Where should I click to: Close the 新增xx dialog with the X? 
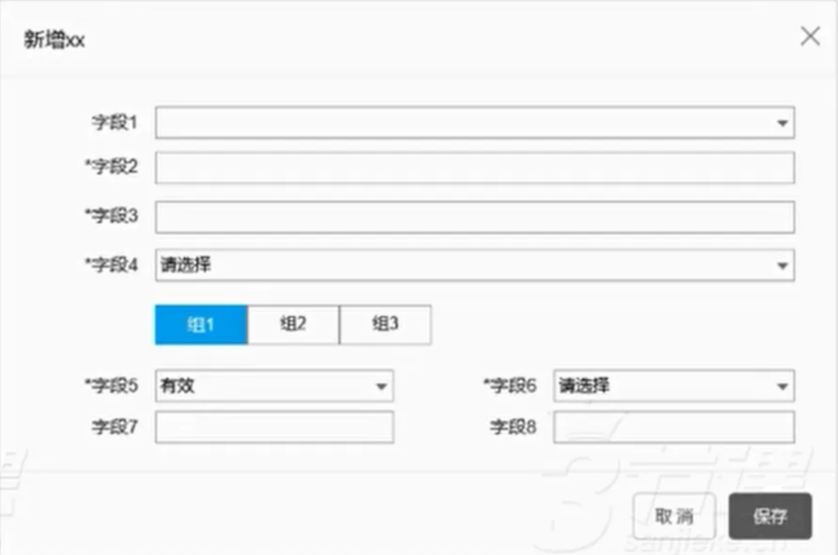[809, 37]
